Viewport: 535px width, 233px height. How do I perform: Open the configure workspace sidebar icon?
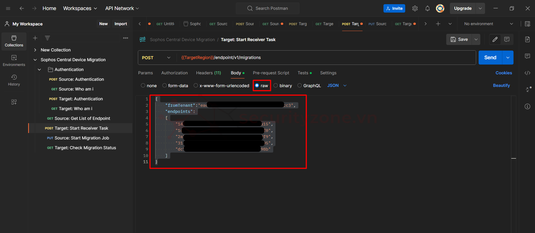click(14, 102)
